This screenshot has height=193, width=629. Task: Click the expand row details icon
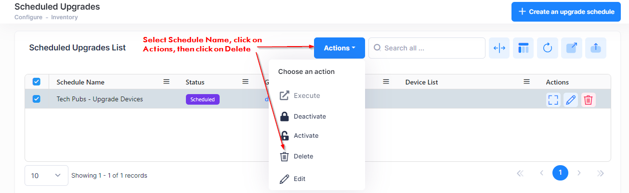click(x=553, y=100)
